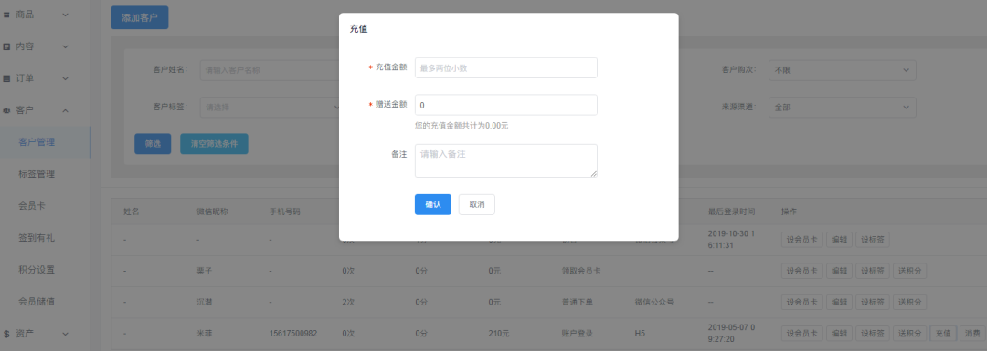987x351 pixels.
Task: Open the 来源渠道 dropdown
Action: pyautogui.click(x=843, y=108)
